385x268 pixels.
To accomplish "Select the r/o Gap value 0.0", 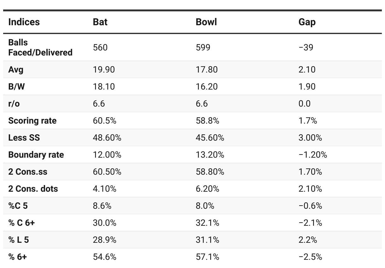I will 305,104.
